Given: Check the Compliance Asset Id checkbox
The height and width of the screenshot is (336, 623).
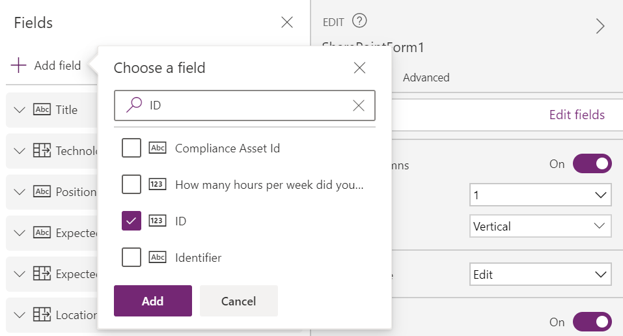Looking at the screenshot, I should [132, 148].
